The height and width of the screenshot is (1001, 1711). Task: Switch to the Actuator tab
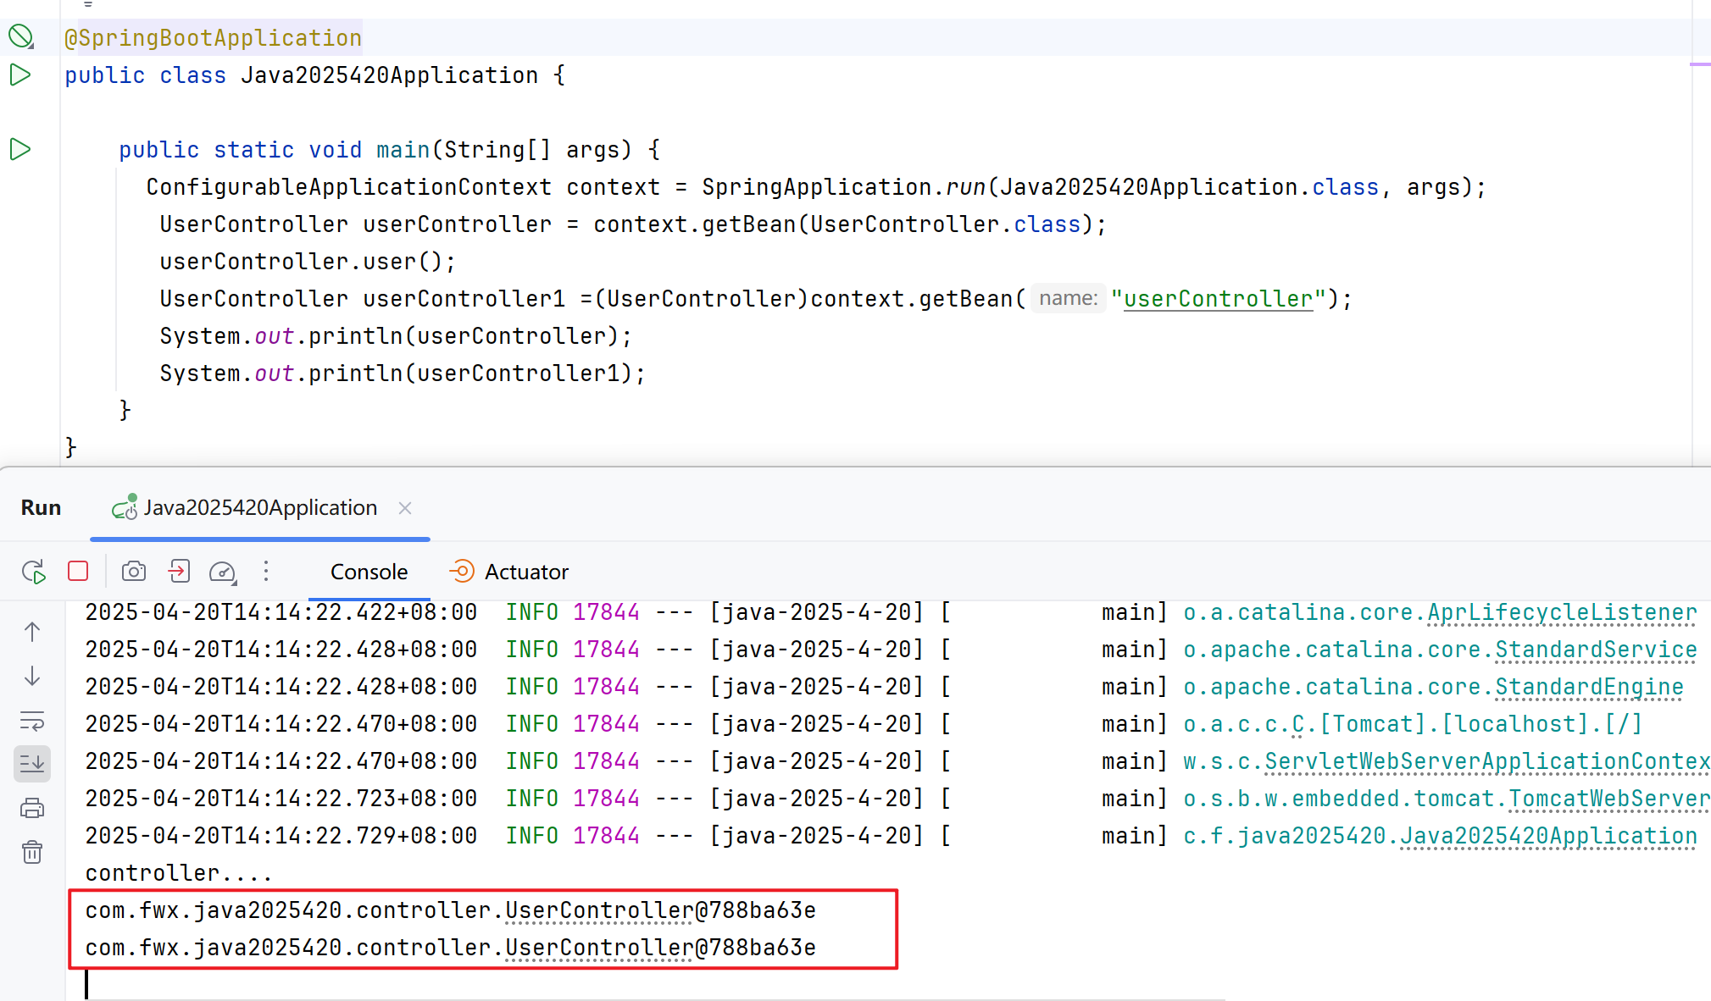click(x=509, y=572)
